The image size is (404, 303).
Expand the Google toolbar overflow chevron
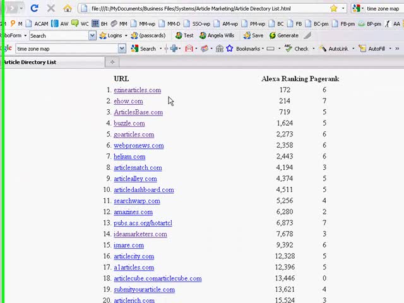pos(397,49)
